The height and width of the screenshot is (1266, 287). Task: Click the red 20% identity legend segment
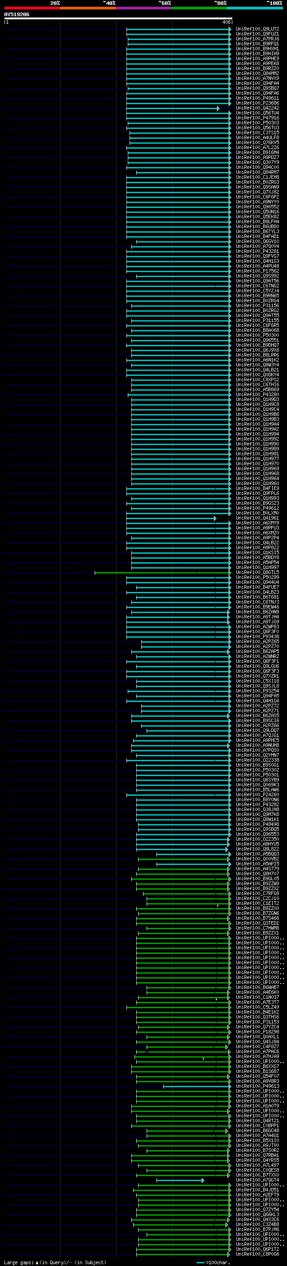pos(32,8)
